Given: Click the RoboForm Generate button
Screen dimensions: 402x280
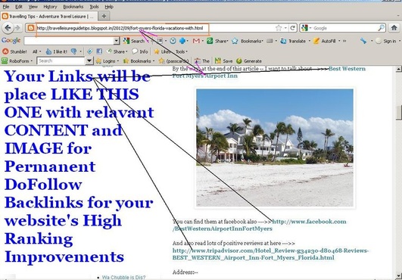Looking at the screenshot, I should point(249,61).
